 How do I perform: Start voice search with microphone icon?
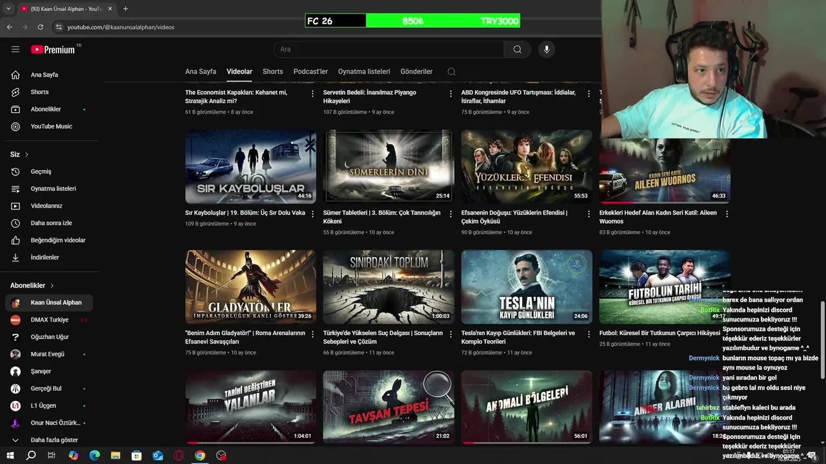tap(547, 49)
